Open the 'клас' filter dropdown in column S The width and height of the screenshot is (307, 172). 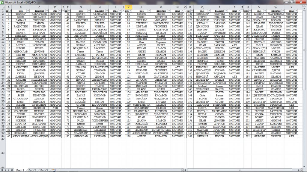click(239, 11)
